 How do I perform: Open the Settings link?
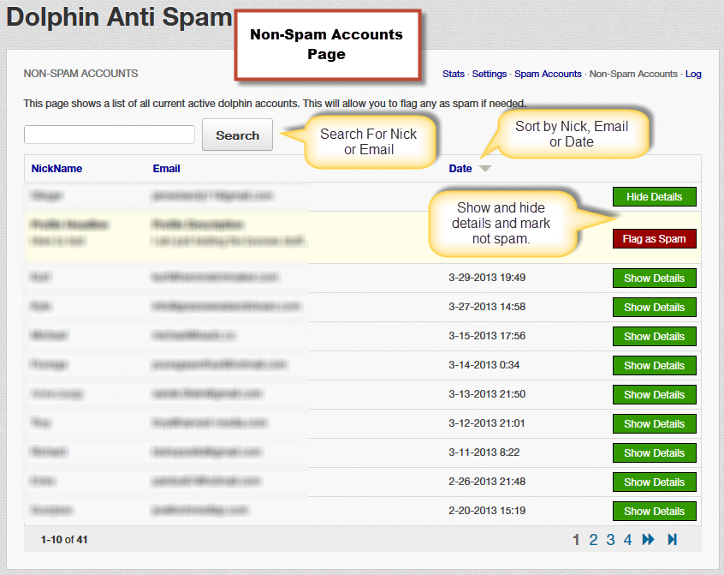tap(490, 74)
